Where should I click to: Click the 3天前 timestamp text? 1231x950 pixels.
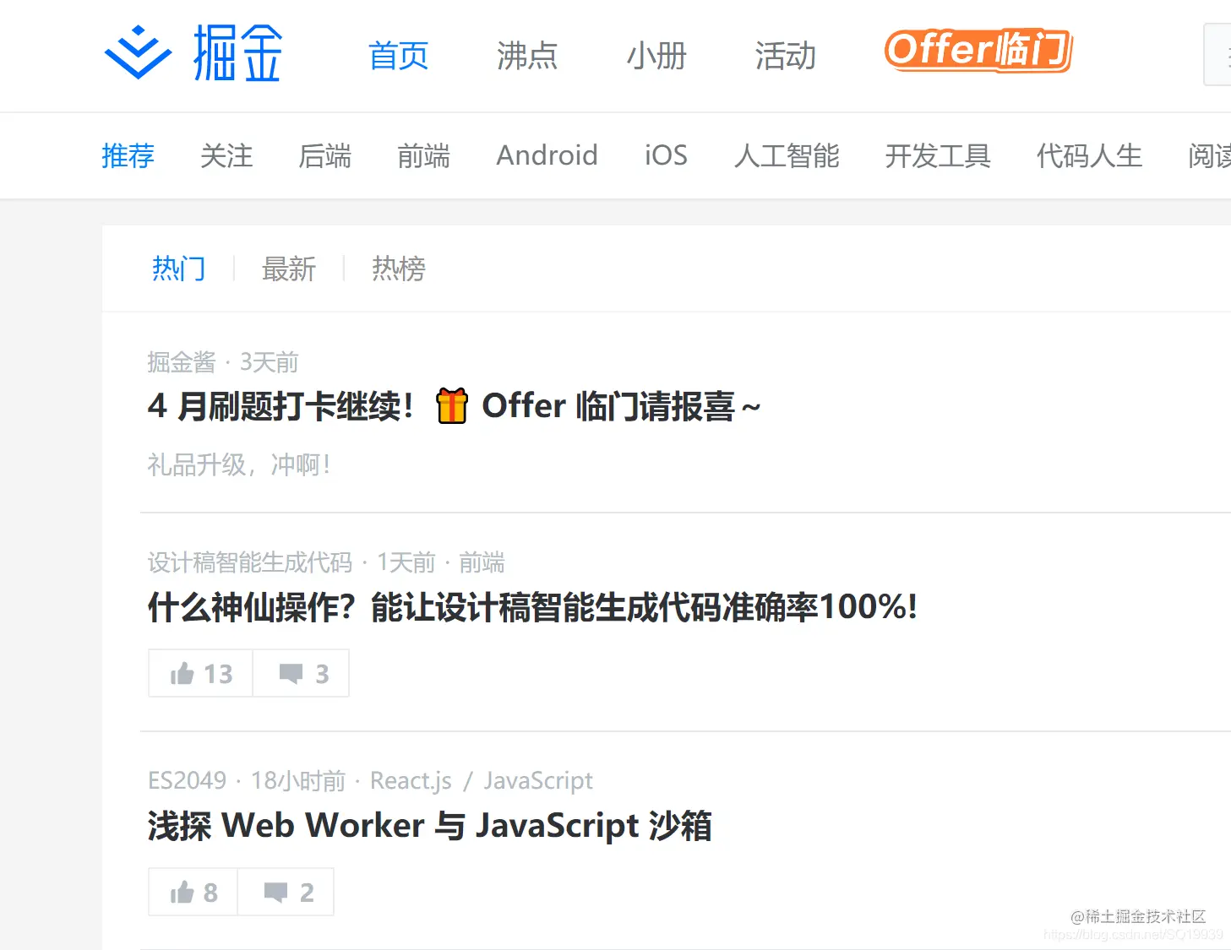(x=270, y=362)
